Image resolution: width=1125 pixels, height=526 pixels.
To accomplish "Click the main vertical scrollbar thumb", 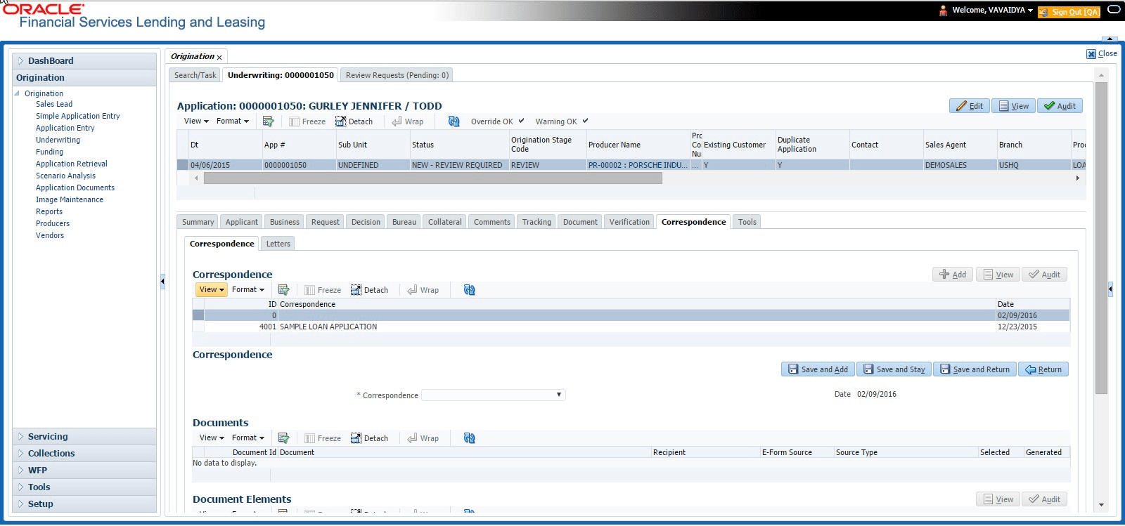I will pyautogui.click(x=1101, y=238).
